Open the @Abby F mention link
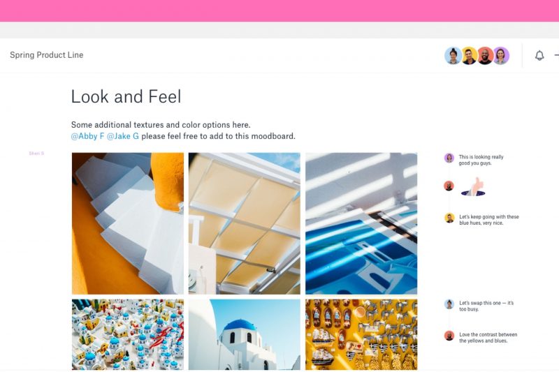 tap(88, 136)
